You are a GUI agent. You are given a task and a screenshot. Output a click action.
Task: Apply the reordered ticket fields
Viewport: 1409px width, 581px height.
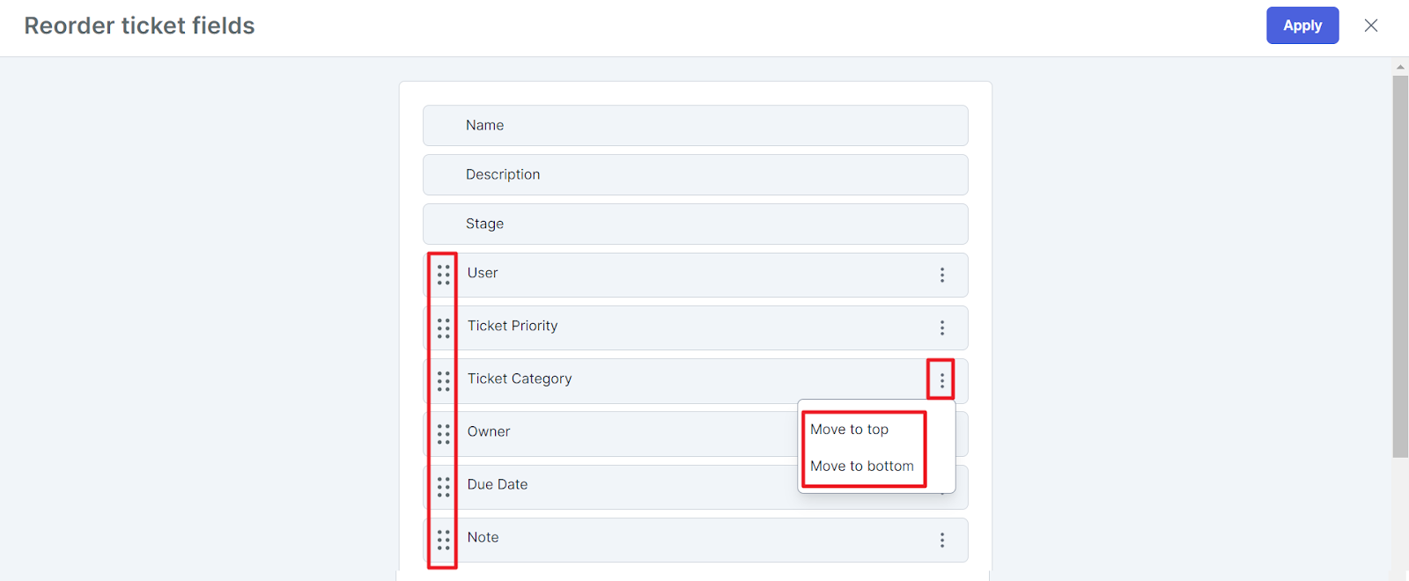(x=1302, y=26)
